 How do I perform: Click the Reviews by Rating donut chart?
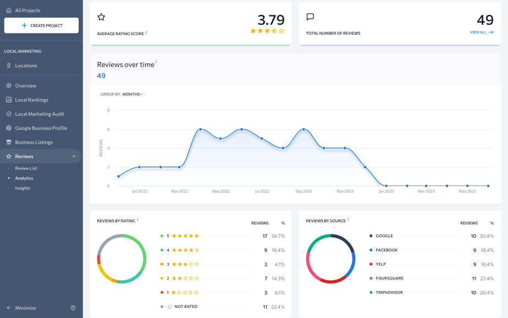(x=122, y=259)
